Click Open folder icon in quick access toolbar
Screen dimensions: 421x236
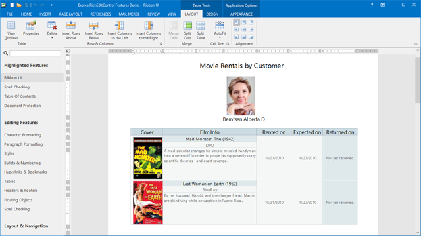tap(19, 5)
